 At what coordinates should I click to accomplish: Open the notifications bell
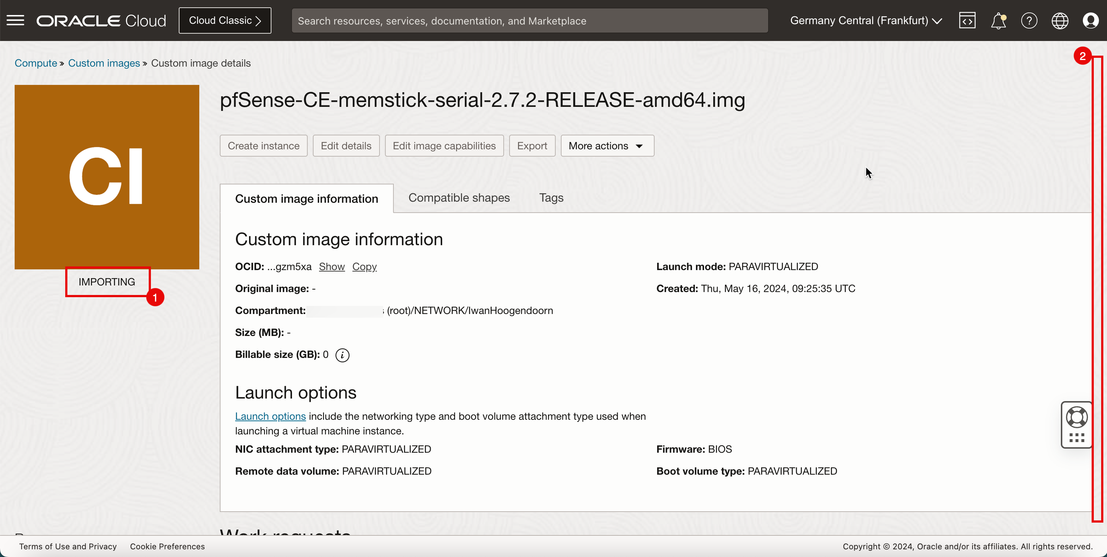coord(998,20)
